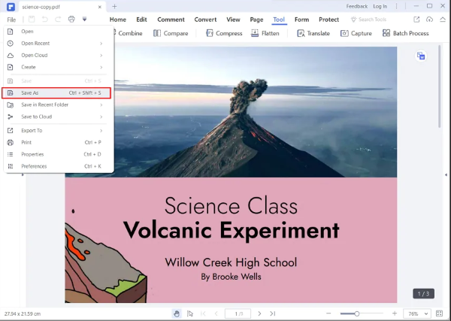This screenshot has height=321, width=451.
Task: Expand the Open Recent submenu
Action: click(x=56, y=44)
